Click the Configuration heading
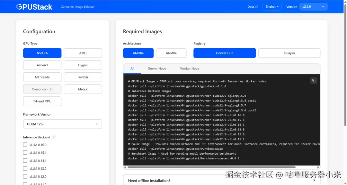 click(39, 32)
